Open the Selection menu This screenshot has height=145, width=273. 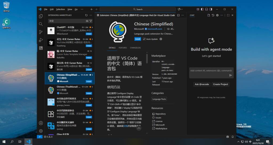[x=61, y=9]
